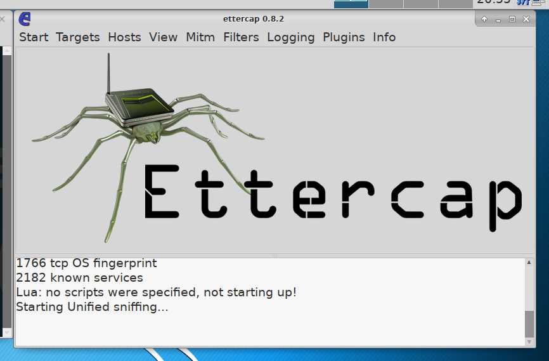The height and width of the screenshot is (361, 549).
Task: Click the 'Lua: no scripts were specified' log line
Action: pyautogui.click(x=156, y=292)
